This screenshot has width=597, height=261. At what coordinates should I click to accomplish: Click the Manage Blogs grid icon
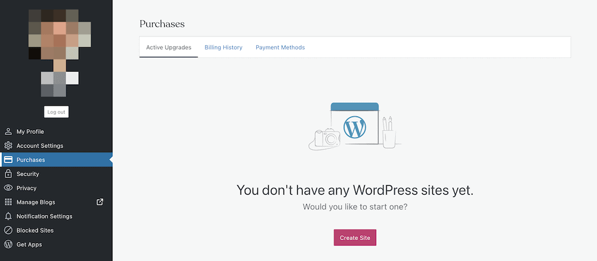[8, 202]
